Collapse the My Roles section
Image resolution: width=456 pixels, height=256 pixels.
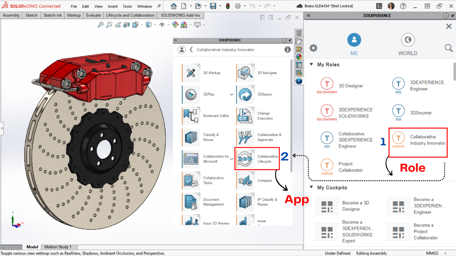pos(311,64)
